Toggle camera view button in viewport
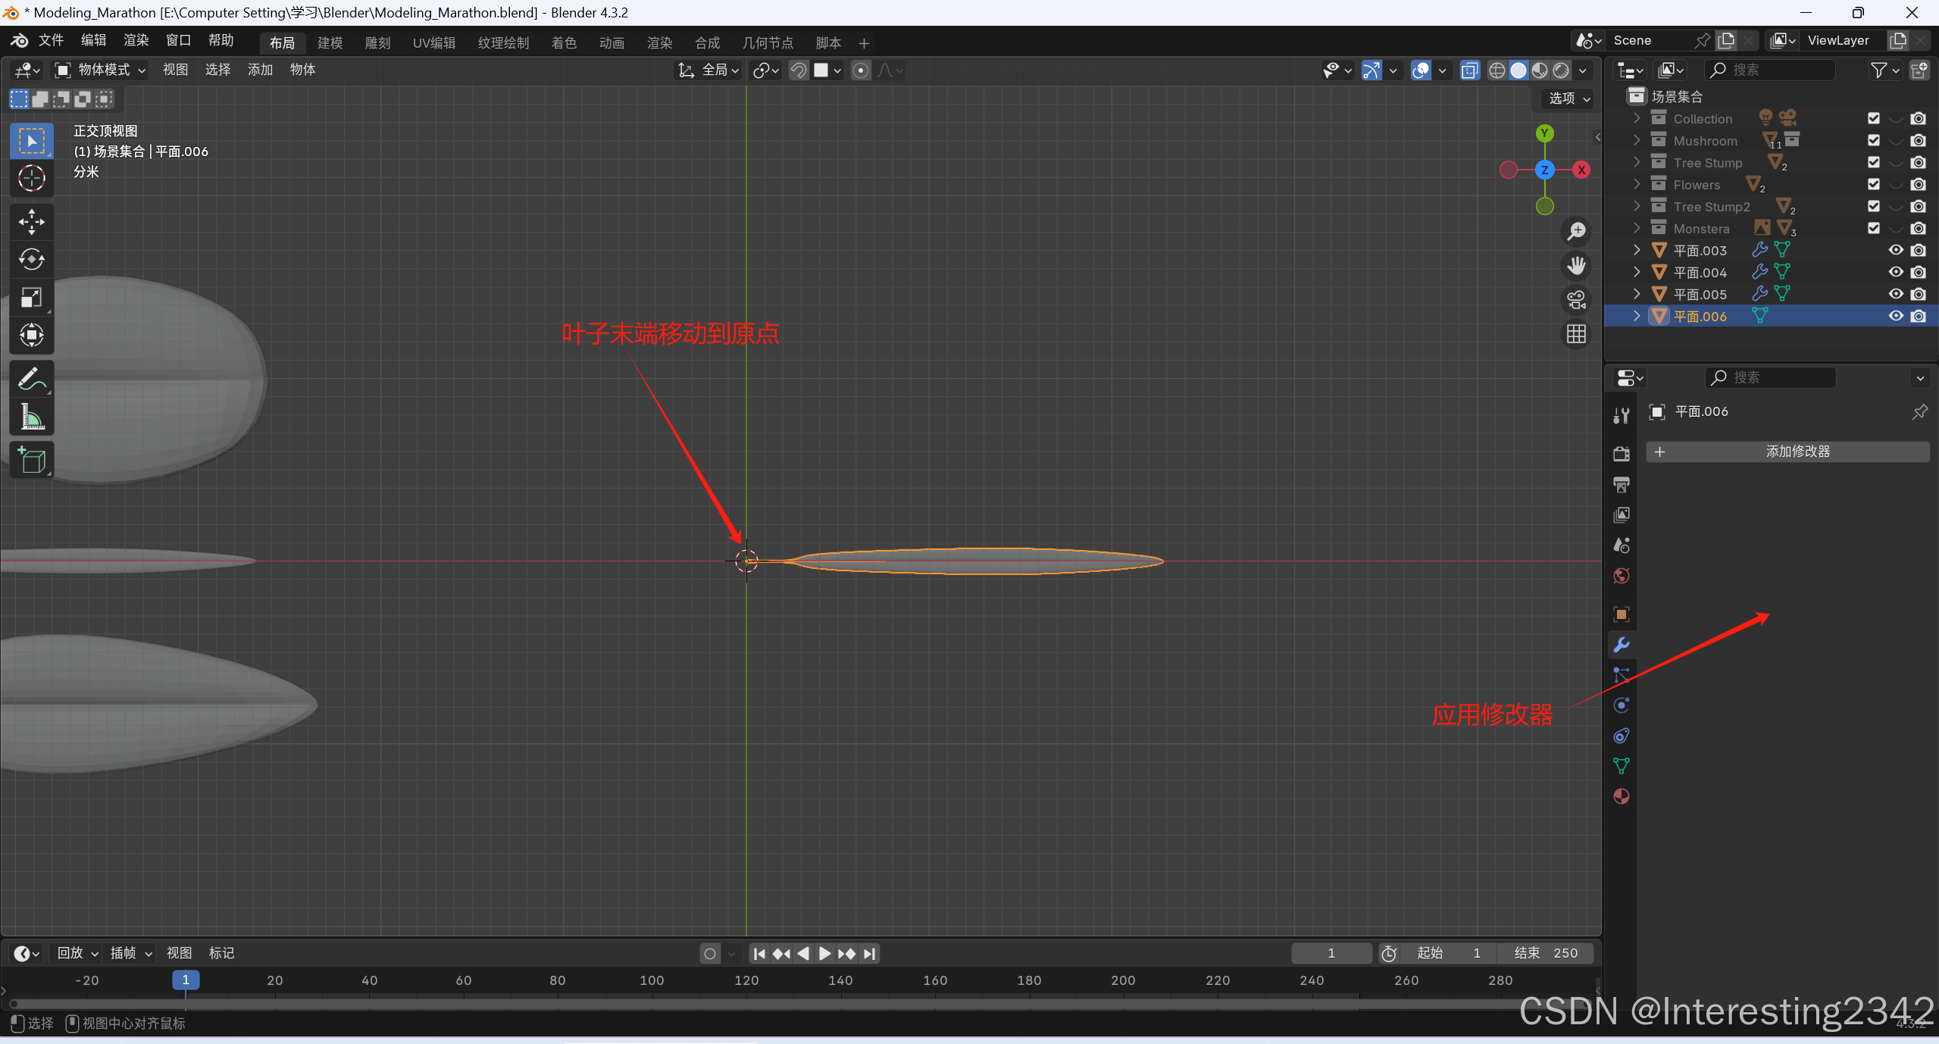This screenshot has width=1939, height=1044. tap(1577, 300)
